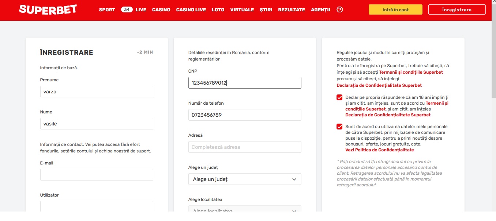Open Declarația de Confidențialitate link in intro
The height and width of the screenshot is (221, 496).
379,85
